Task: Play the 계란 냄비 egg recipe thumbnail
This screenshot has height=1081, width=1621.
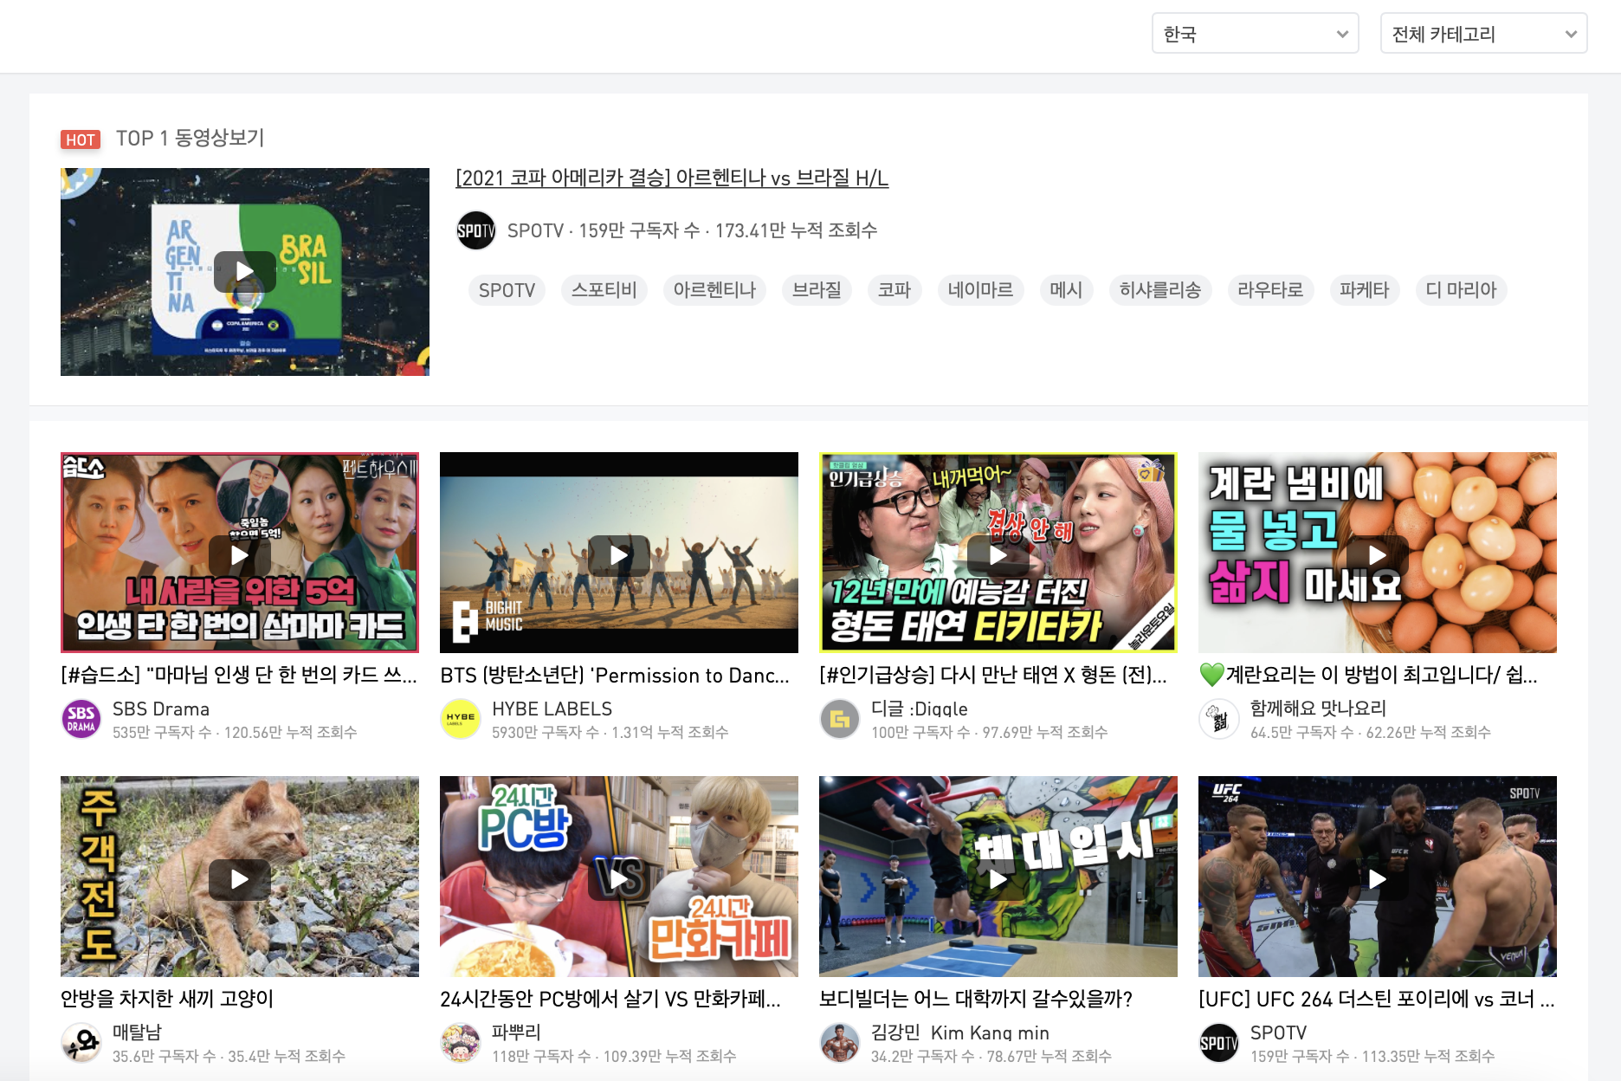Action: coord(1378,553)
